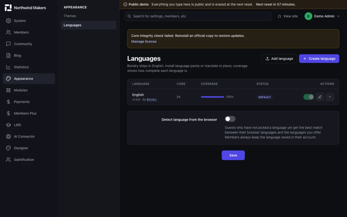Click the Northwind Makers logo icon
The height and width of the screenshot is (217, 347).
(x=8, y=8)
